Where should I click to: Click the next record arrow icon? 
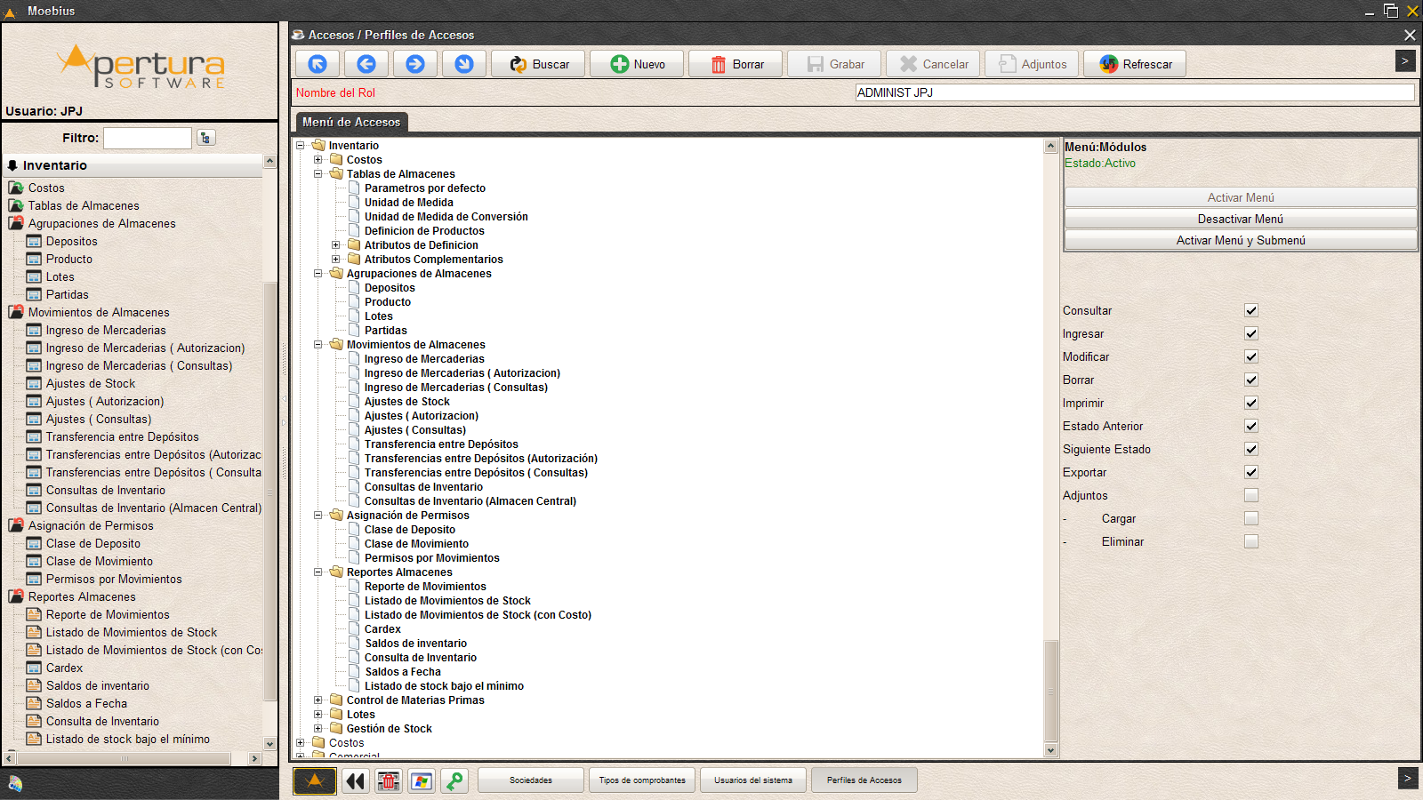pos(415,64)
